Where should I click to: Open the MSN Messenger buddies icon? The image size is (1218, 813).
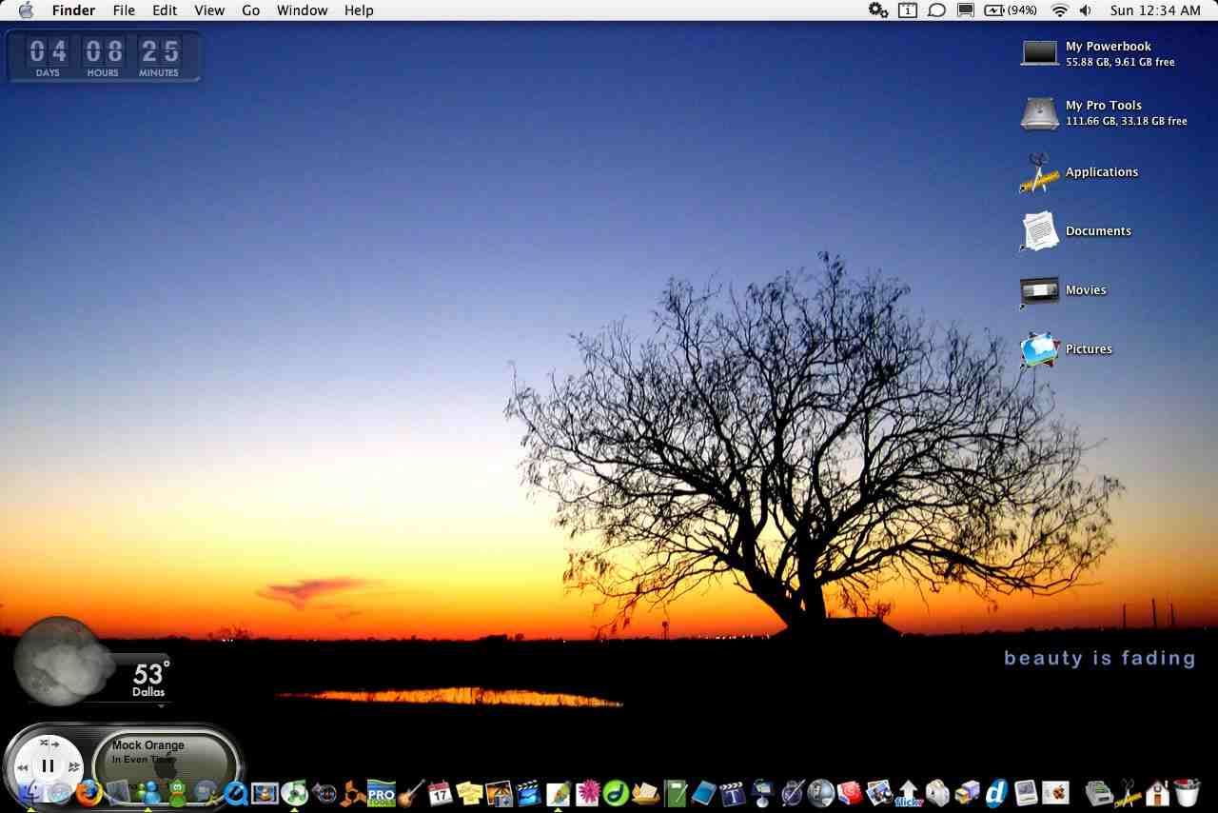[147, 792]
